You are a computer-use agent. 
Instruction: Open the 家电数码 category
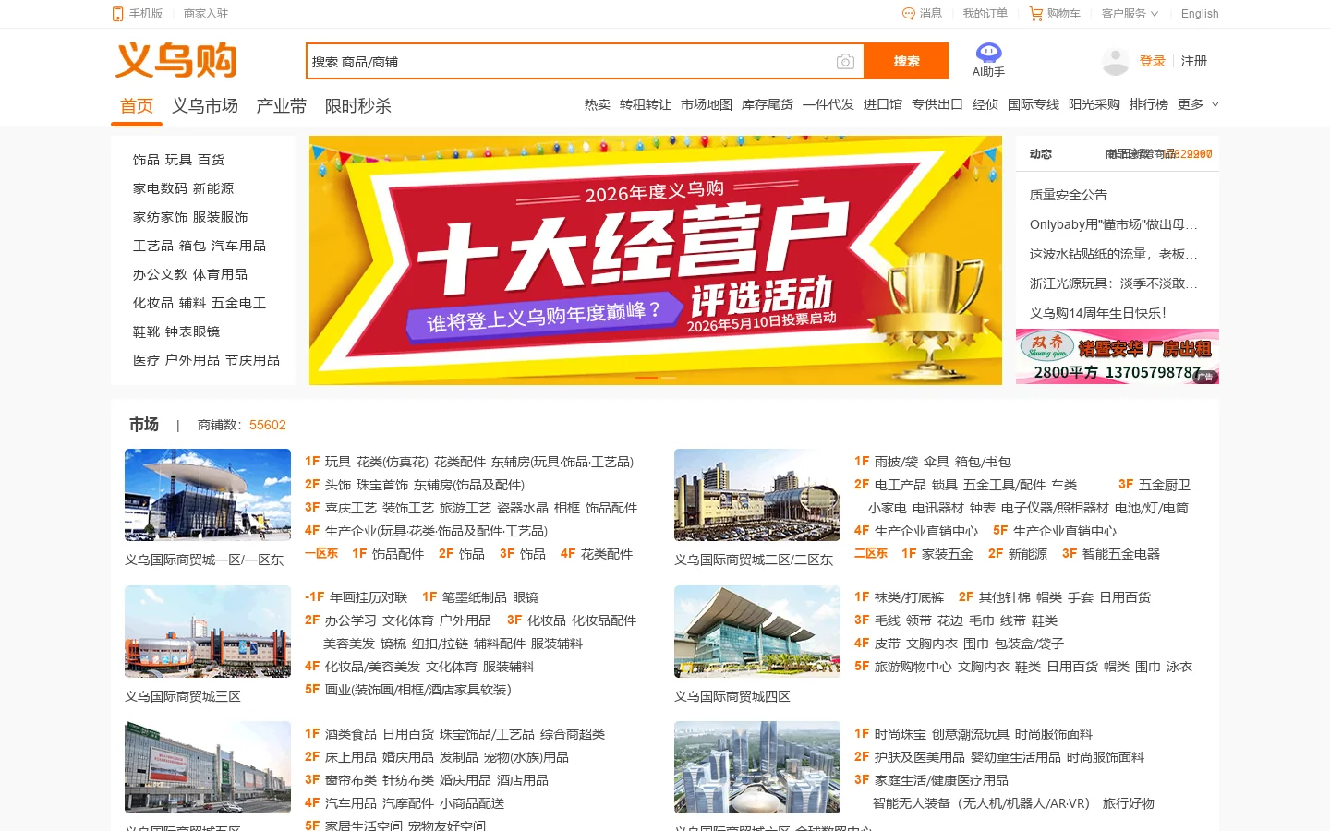tap(161, 188)
